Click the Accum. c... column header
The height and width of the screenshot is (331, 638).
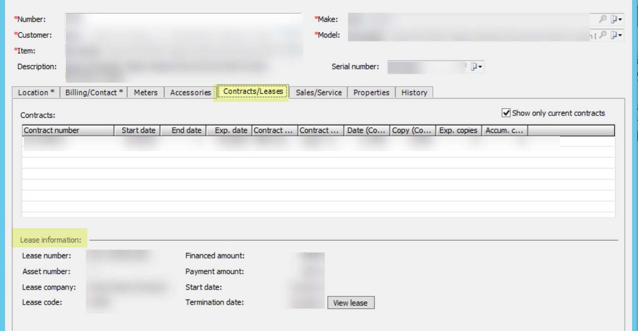[505, 131]
